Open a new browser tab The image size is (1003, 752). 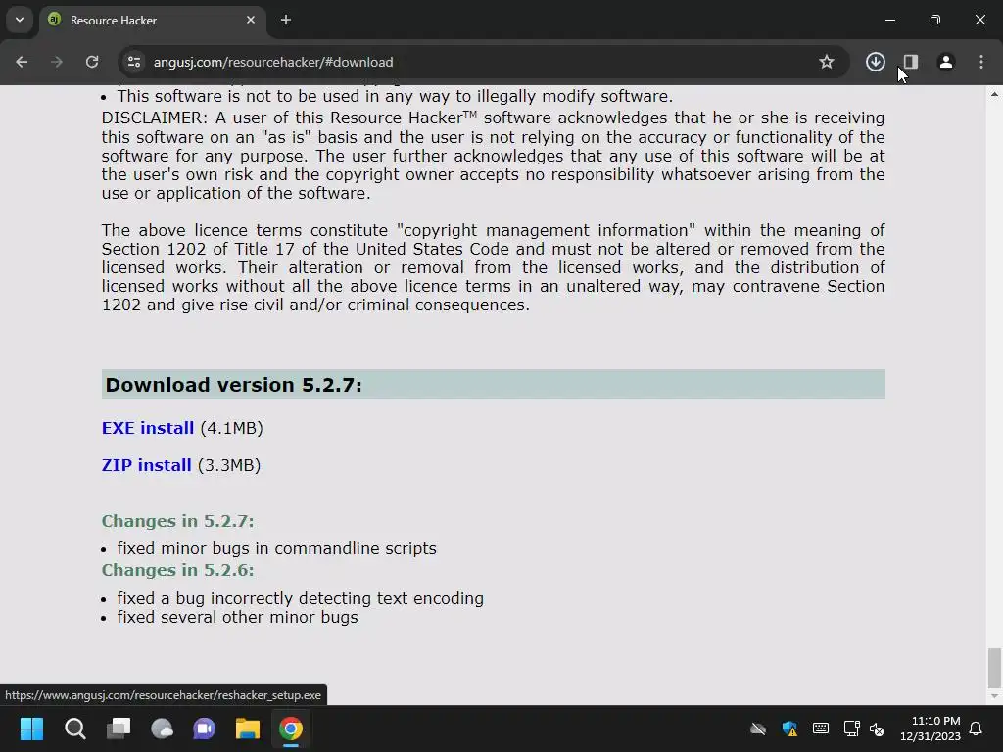[286, 20]
